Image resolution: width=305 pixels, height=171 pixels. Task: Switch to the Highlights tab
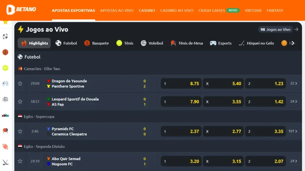point(34,43)
